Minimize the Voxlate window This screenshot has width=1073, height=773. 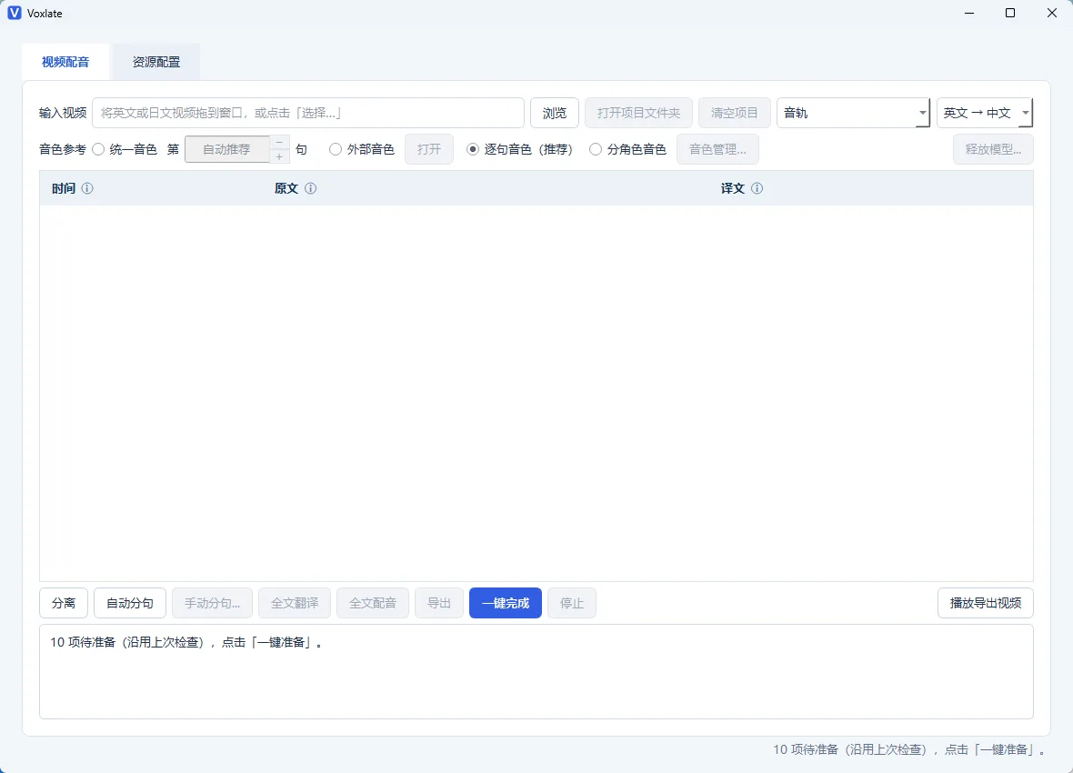pyautogui.click(x=969, y=13)
